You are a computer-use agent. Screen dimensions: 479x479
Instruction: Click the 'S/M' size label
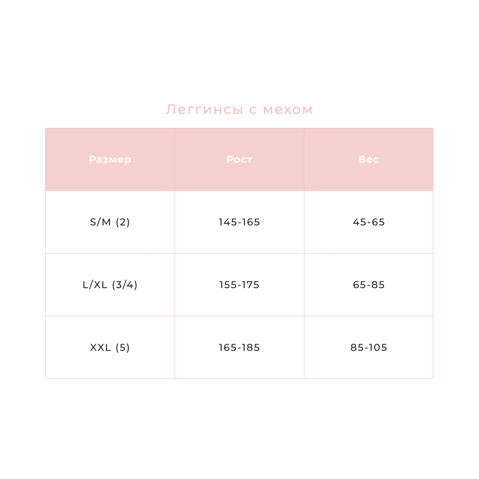pos(100,222)
